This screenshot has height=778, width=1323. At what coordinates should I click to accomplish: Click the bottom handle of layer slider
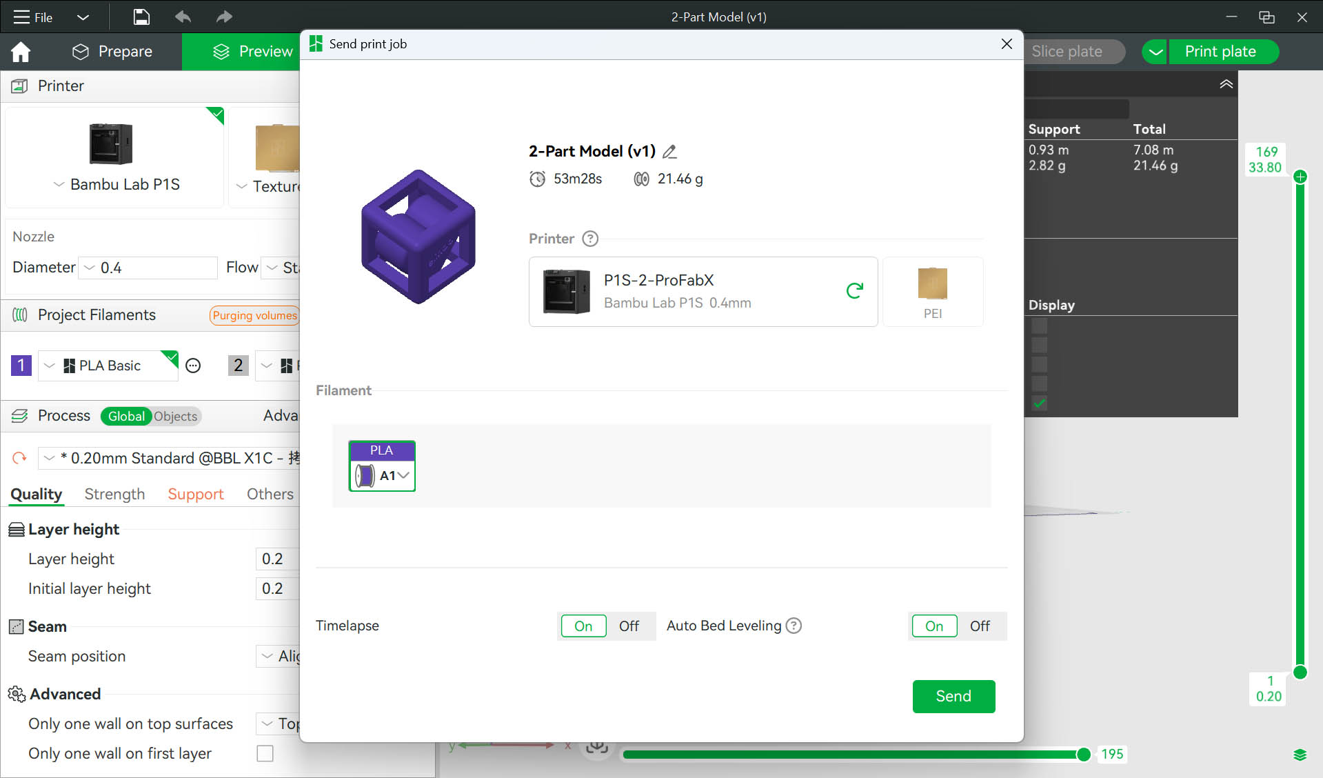point(1300,672)
